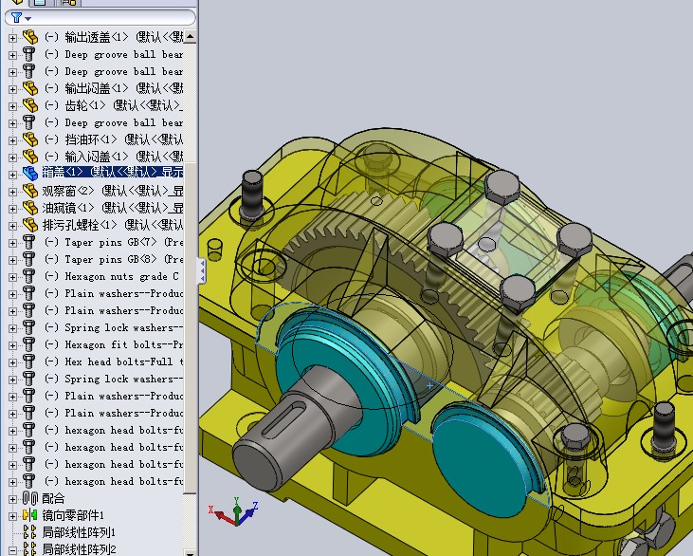Expand the 输出闷盖<1> tree node

(13, 89)
